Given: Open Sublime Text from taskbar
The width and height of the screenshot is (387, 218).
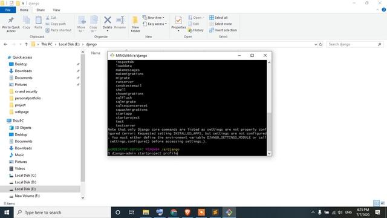Looking at the screenshot, I should click(x=215, y=213).
